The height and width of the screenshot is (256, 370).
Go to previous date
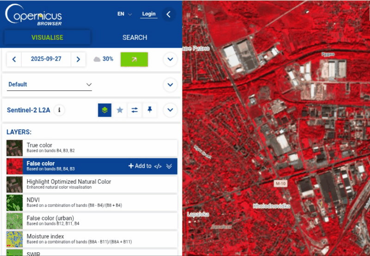pos(14,59)
